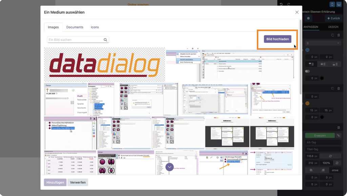Select right image alignment beside 'ohne'
Viewport: 347px width, 196px height.
click(x=323, y=170)
